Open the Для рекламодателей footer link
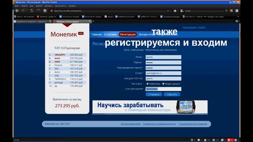 pyautogui.click(x=130, y=124)
